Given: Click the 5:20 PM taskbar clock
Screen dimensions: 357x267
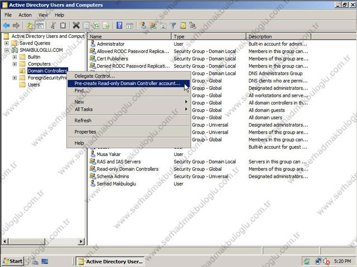Looking at the screenshot, I should tap(342, 261).
